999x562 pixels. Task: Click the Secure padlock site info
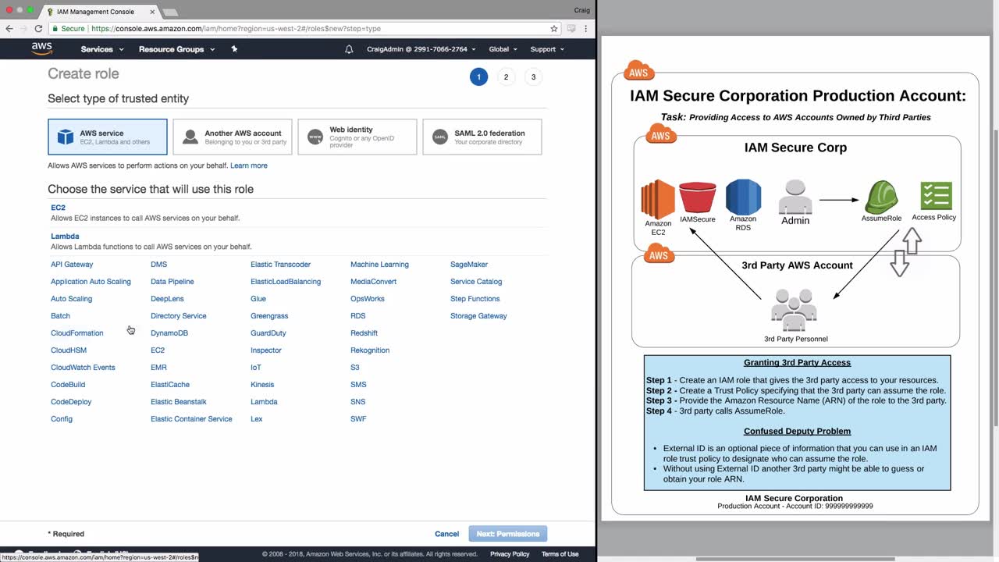tap(68, 29)
